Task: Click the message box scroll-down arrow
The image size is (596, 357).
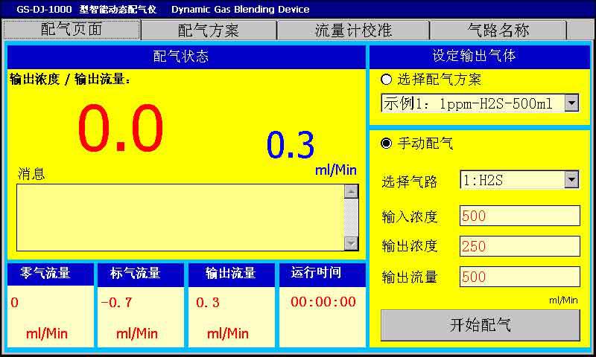Action: point(351,243)
